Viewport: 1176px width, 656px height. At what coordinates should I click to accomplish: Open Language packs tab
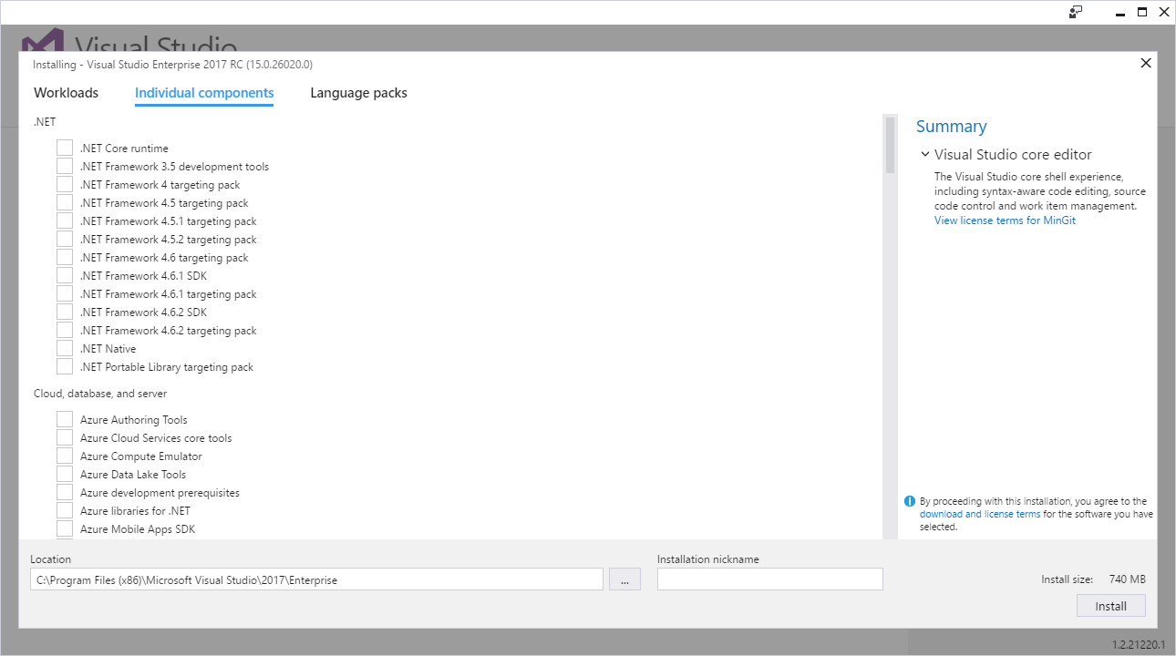click(x=358, y=93)
